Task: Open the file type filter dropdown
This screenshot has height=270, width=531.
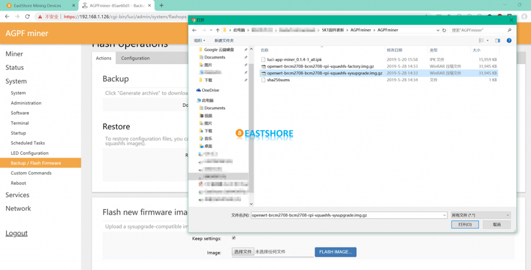Action: coord(481,215)
